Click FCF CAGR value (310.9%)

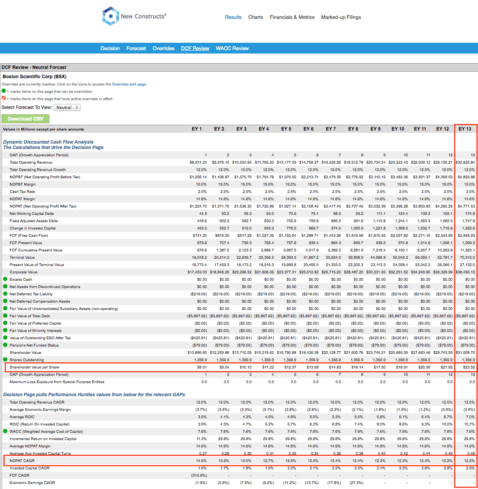click(198, 475)
